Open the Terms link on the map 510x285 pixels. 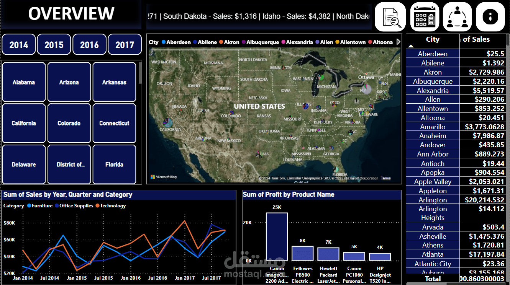click(x=386, y=178)
